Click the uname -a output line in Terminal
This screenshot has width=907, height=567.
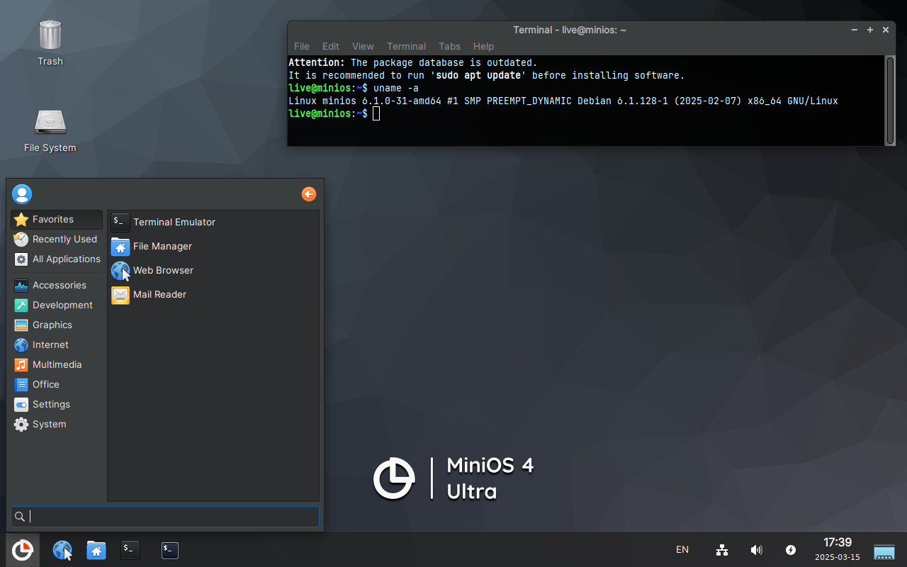coord(563,101)
